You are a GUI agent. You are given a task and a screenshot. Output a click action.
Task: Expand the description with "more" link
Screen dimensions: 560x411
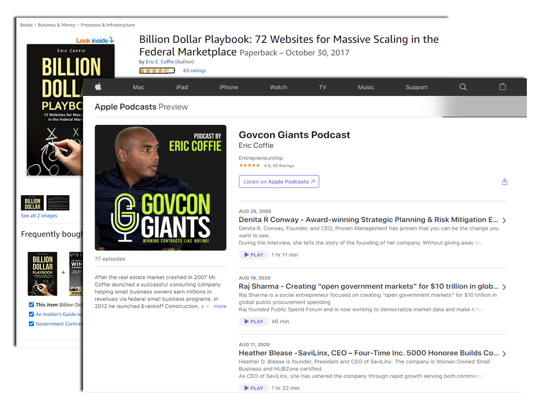coord(220,306)
